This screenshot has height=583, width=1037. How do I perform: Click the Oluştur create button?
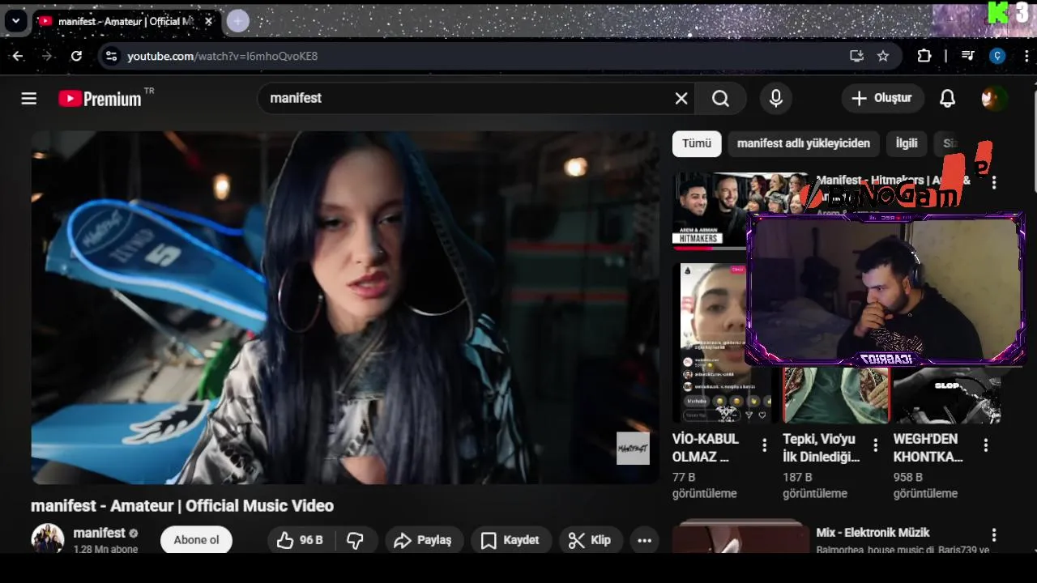[882, 98]
